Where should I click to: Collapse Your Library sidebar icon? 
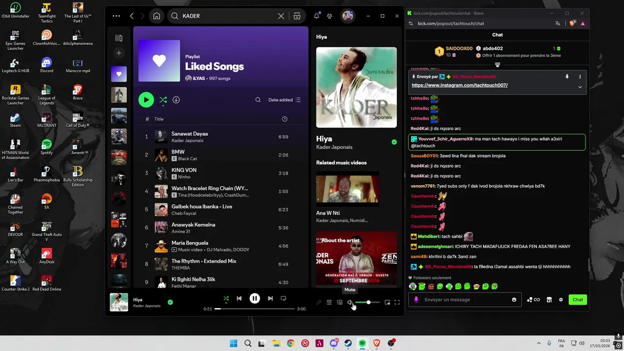coord(119,38)
